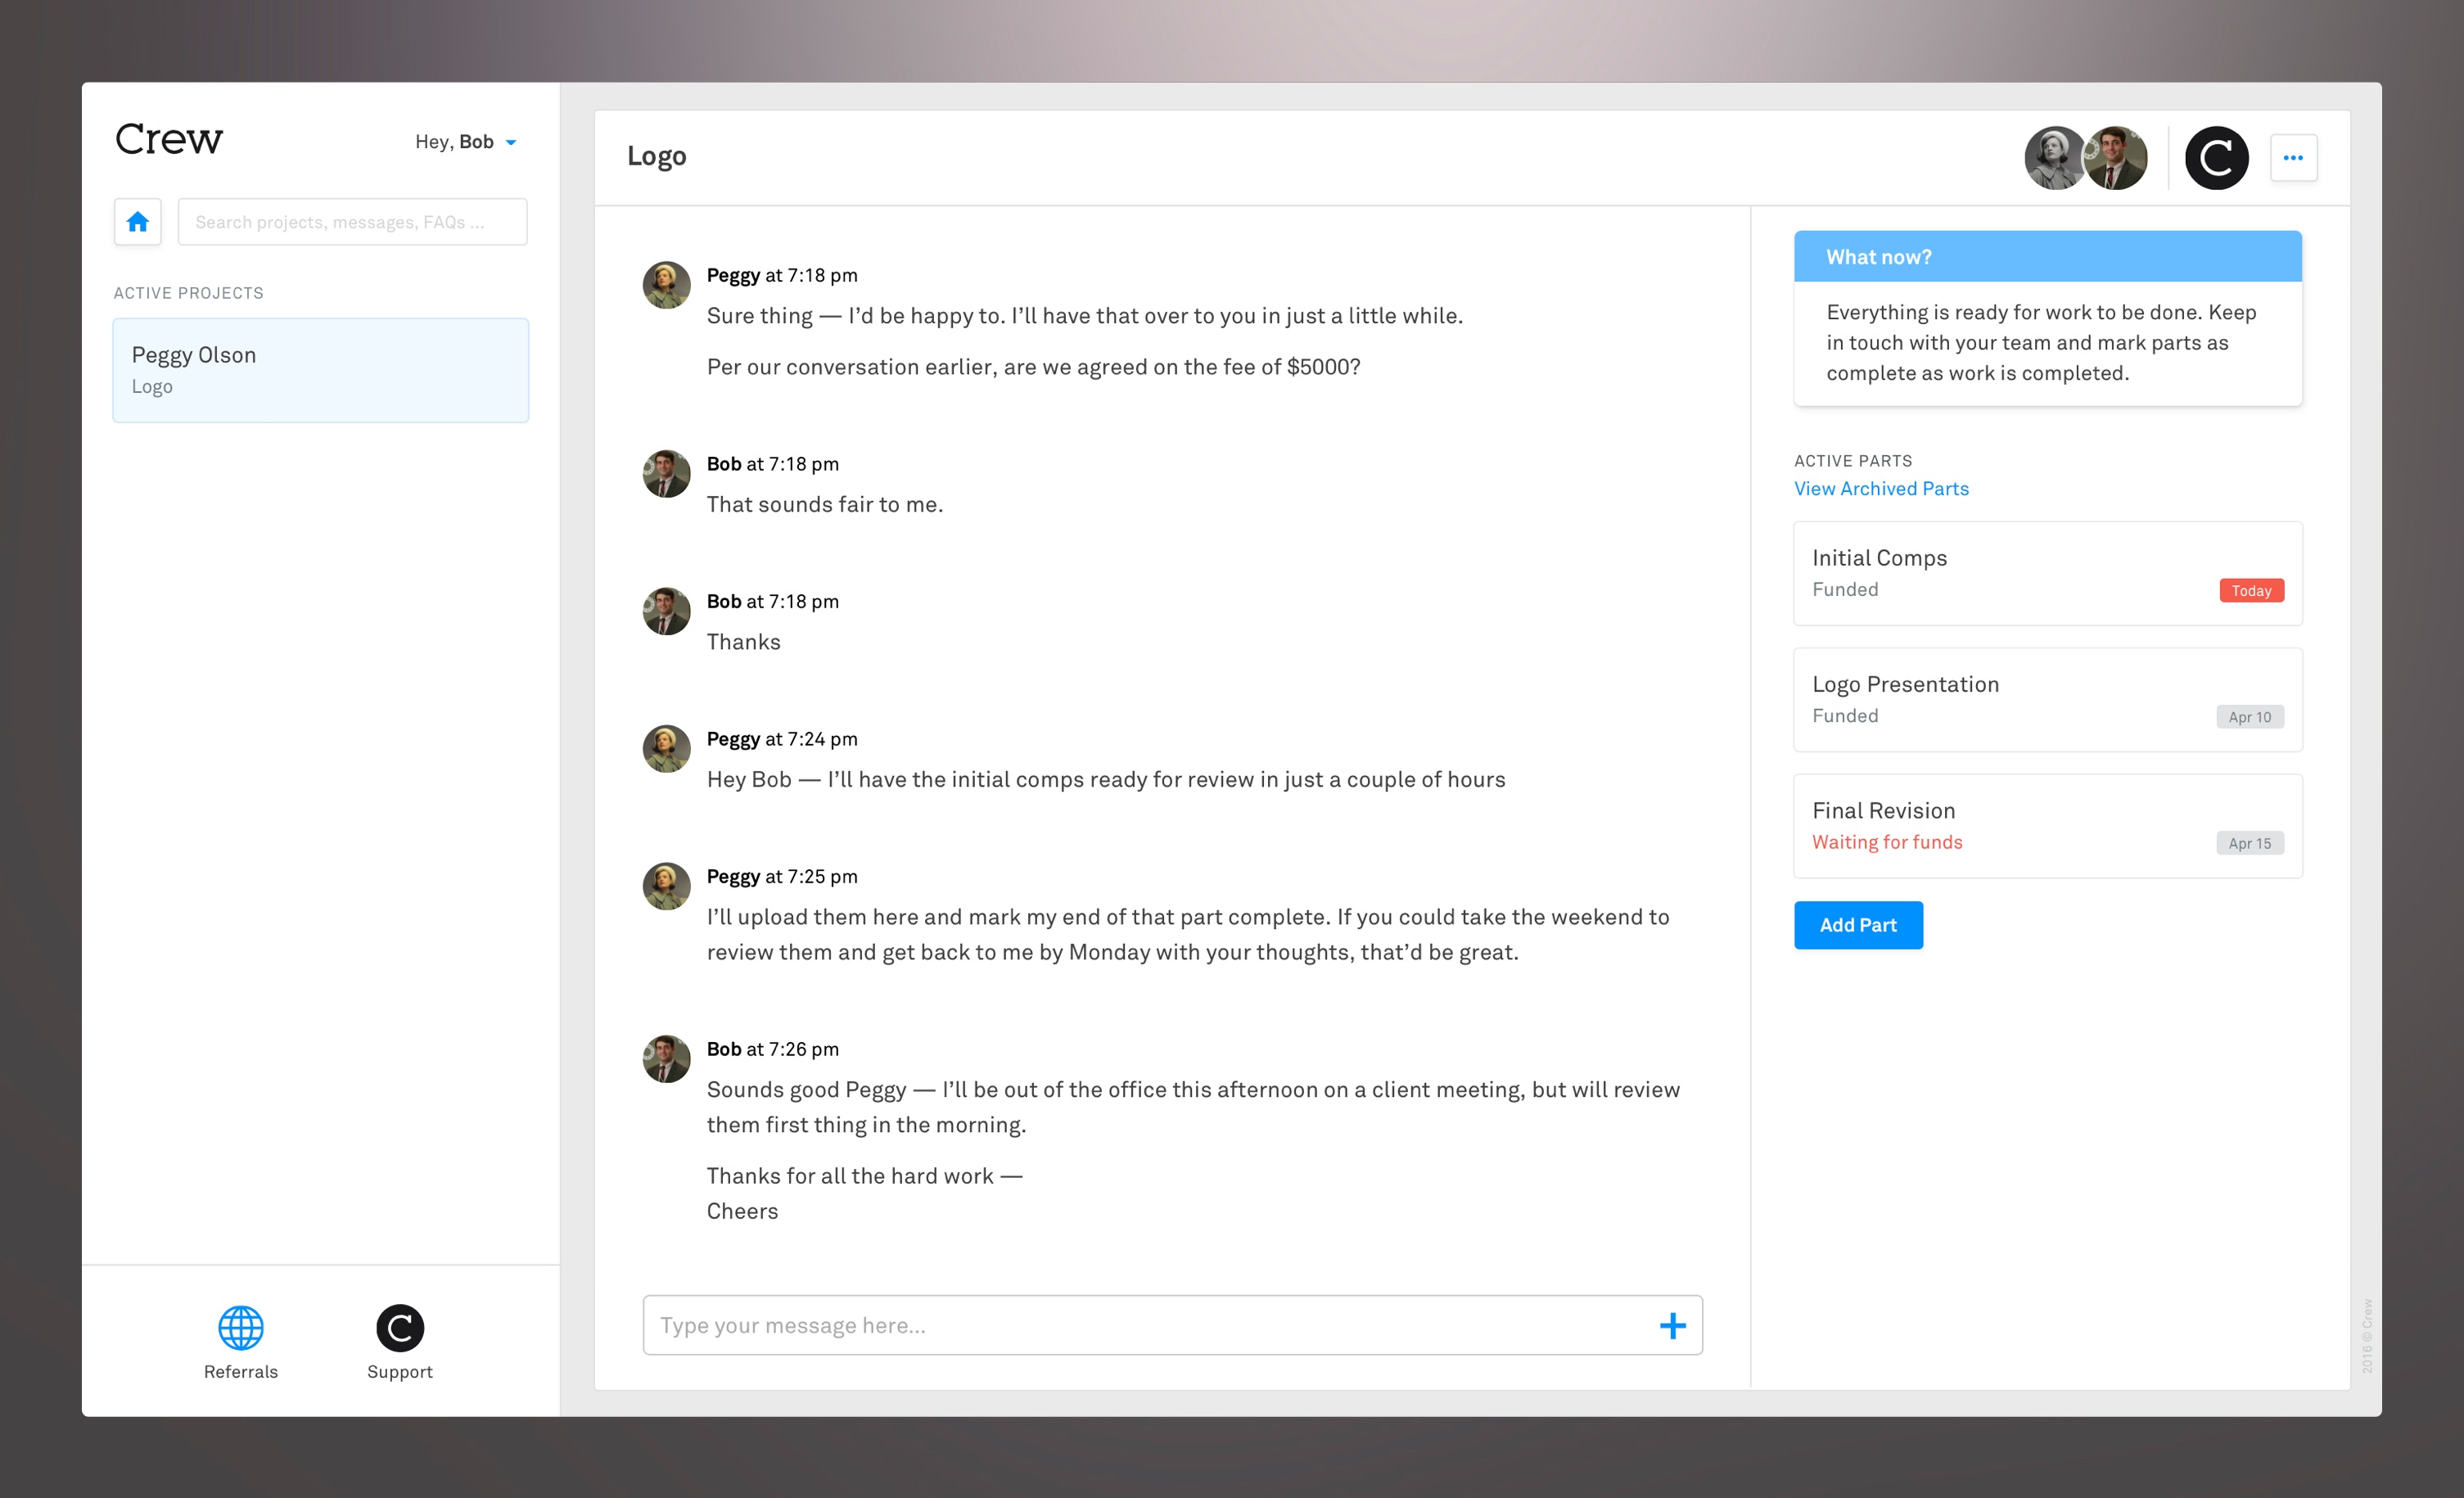Click the home icon button

pyautogui.click(x=138, y=221)
